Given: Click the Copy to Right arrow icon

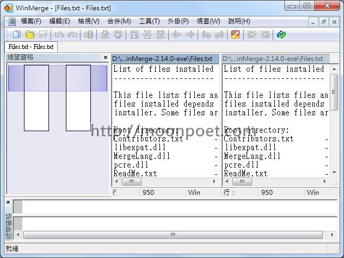Looking at the screenshot, I should [x=176, y=35].
